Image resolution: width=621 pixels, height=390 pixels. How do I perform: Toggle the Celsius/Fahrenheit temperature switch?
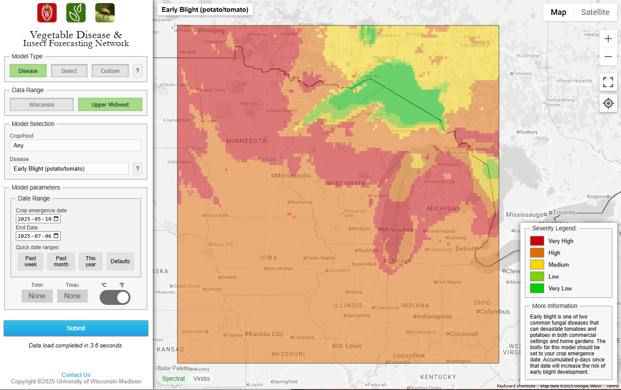coord(115,297)
